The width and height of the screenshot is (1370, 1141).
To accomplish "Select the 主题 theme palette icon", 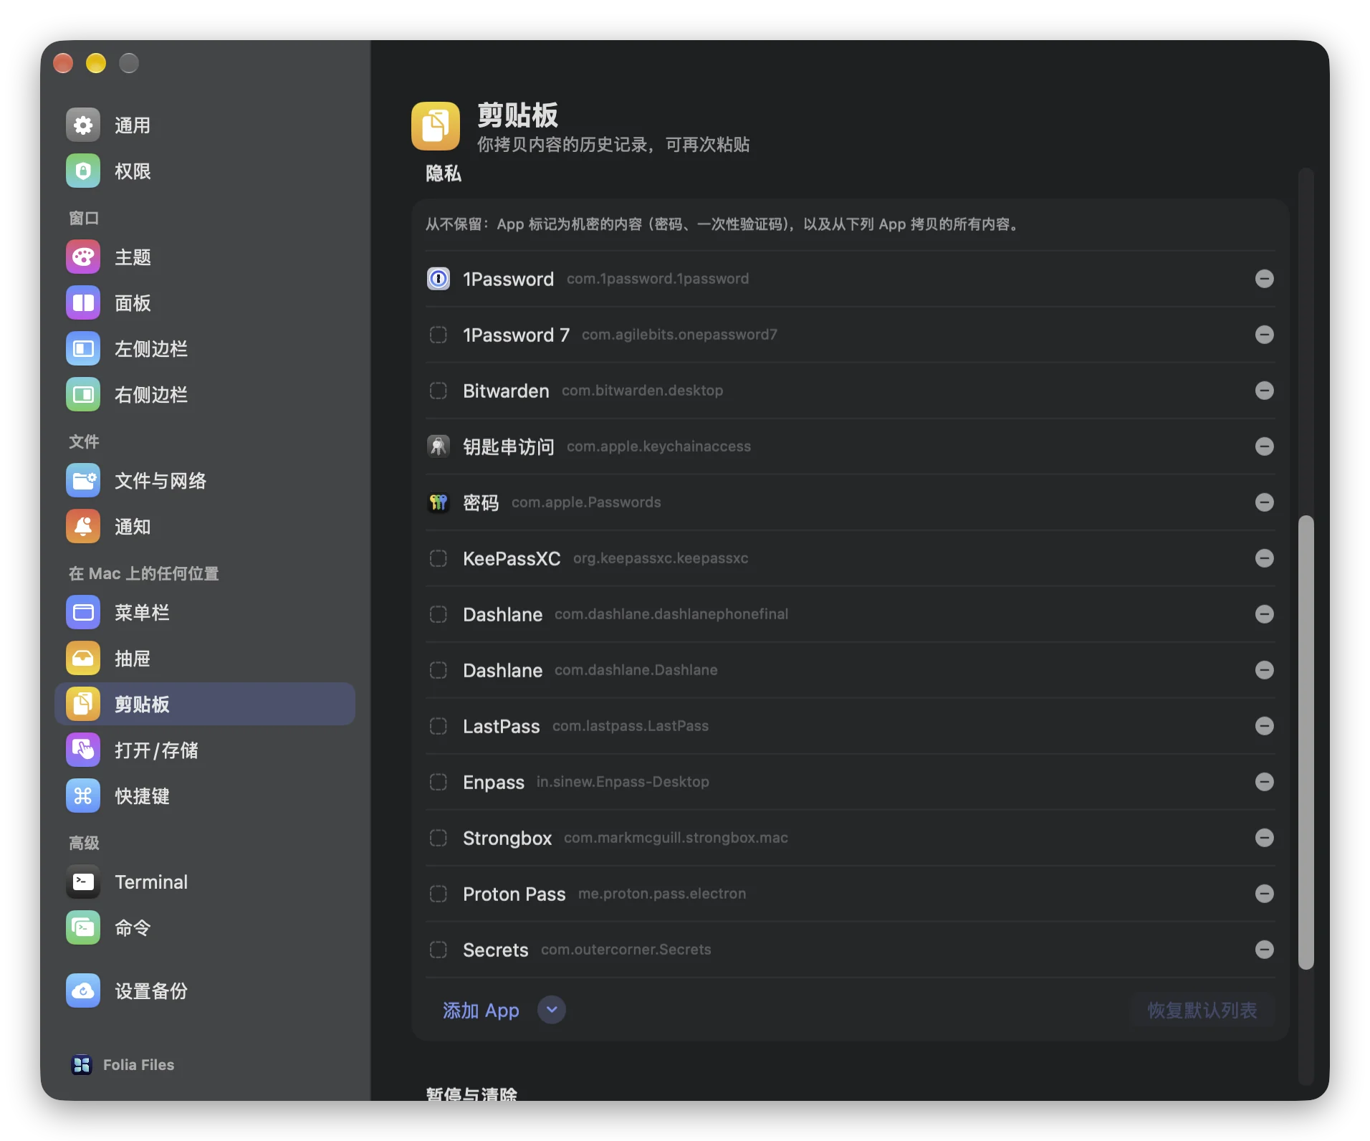I will coord(83,257).
